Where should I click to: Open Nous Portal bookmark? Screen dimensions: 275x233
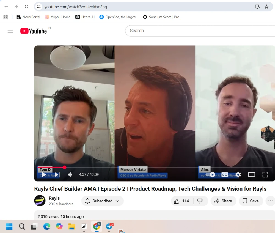tap(28, 17)
